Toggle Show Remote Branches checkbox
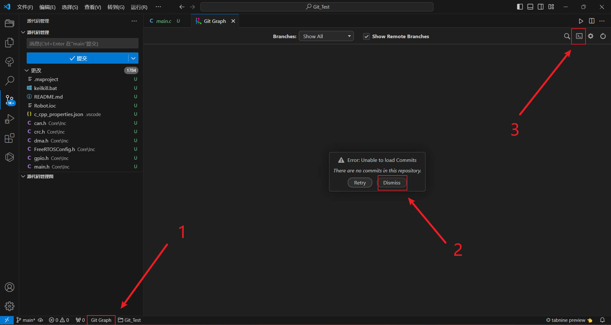The height and width of the screenshot is (325, 611). pos(367,37)
